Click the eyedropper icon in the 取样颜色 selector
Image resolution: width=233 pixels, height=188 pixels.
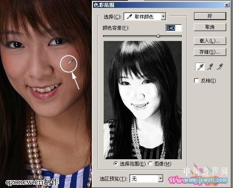129,17
